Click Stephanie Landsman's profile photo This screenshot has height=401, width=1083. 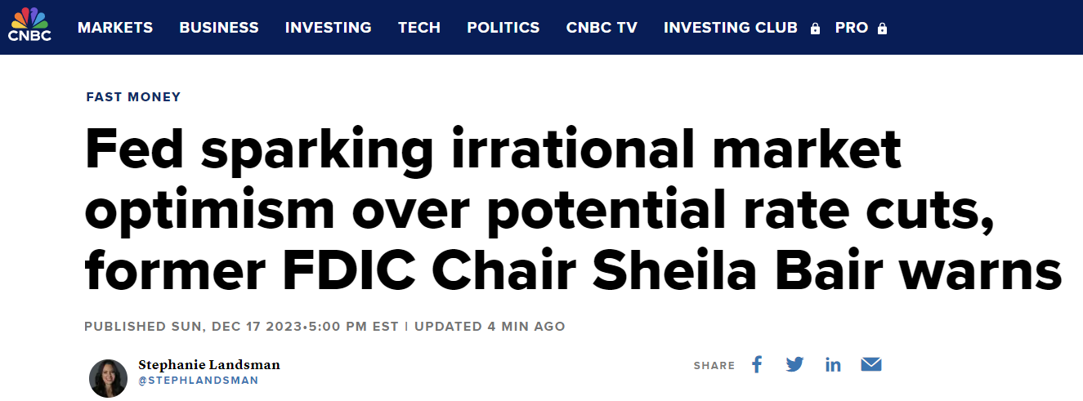(108, 378)
